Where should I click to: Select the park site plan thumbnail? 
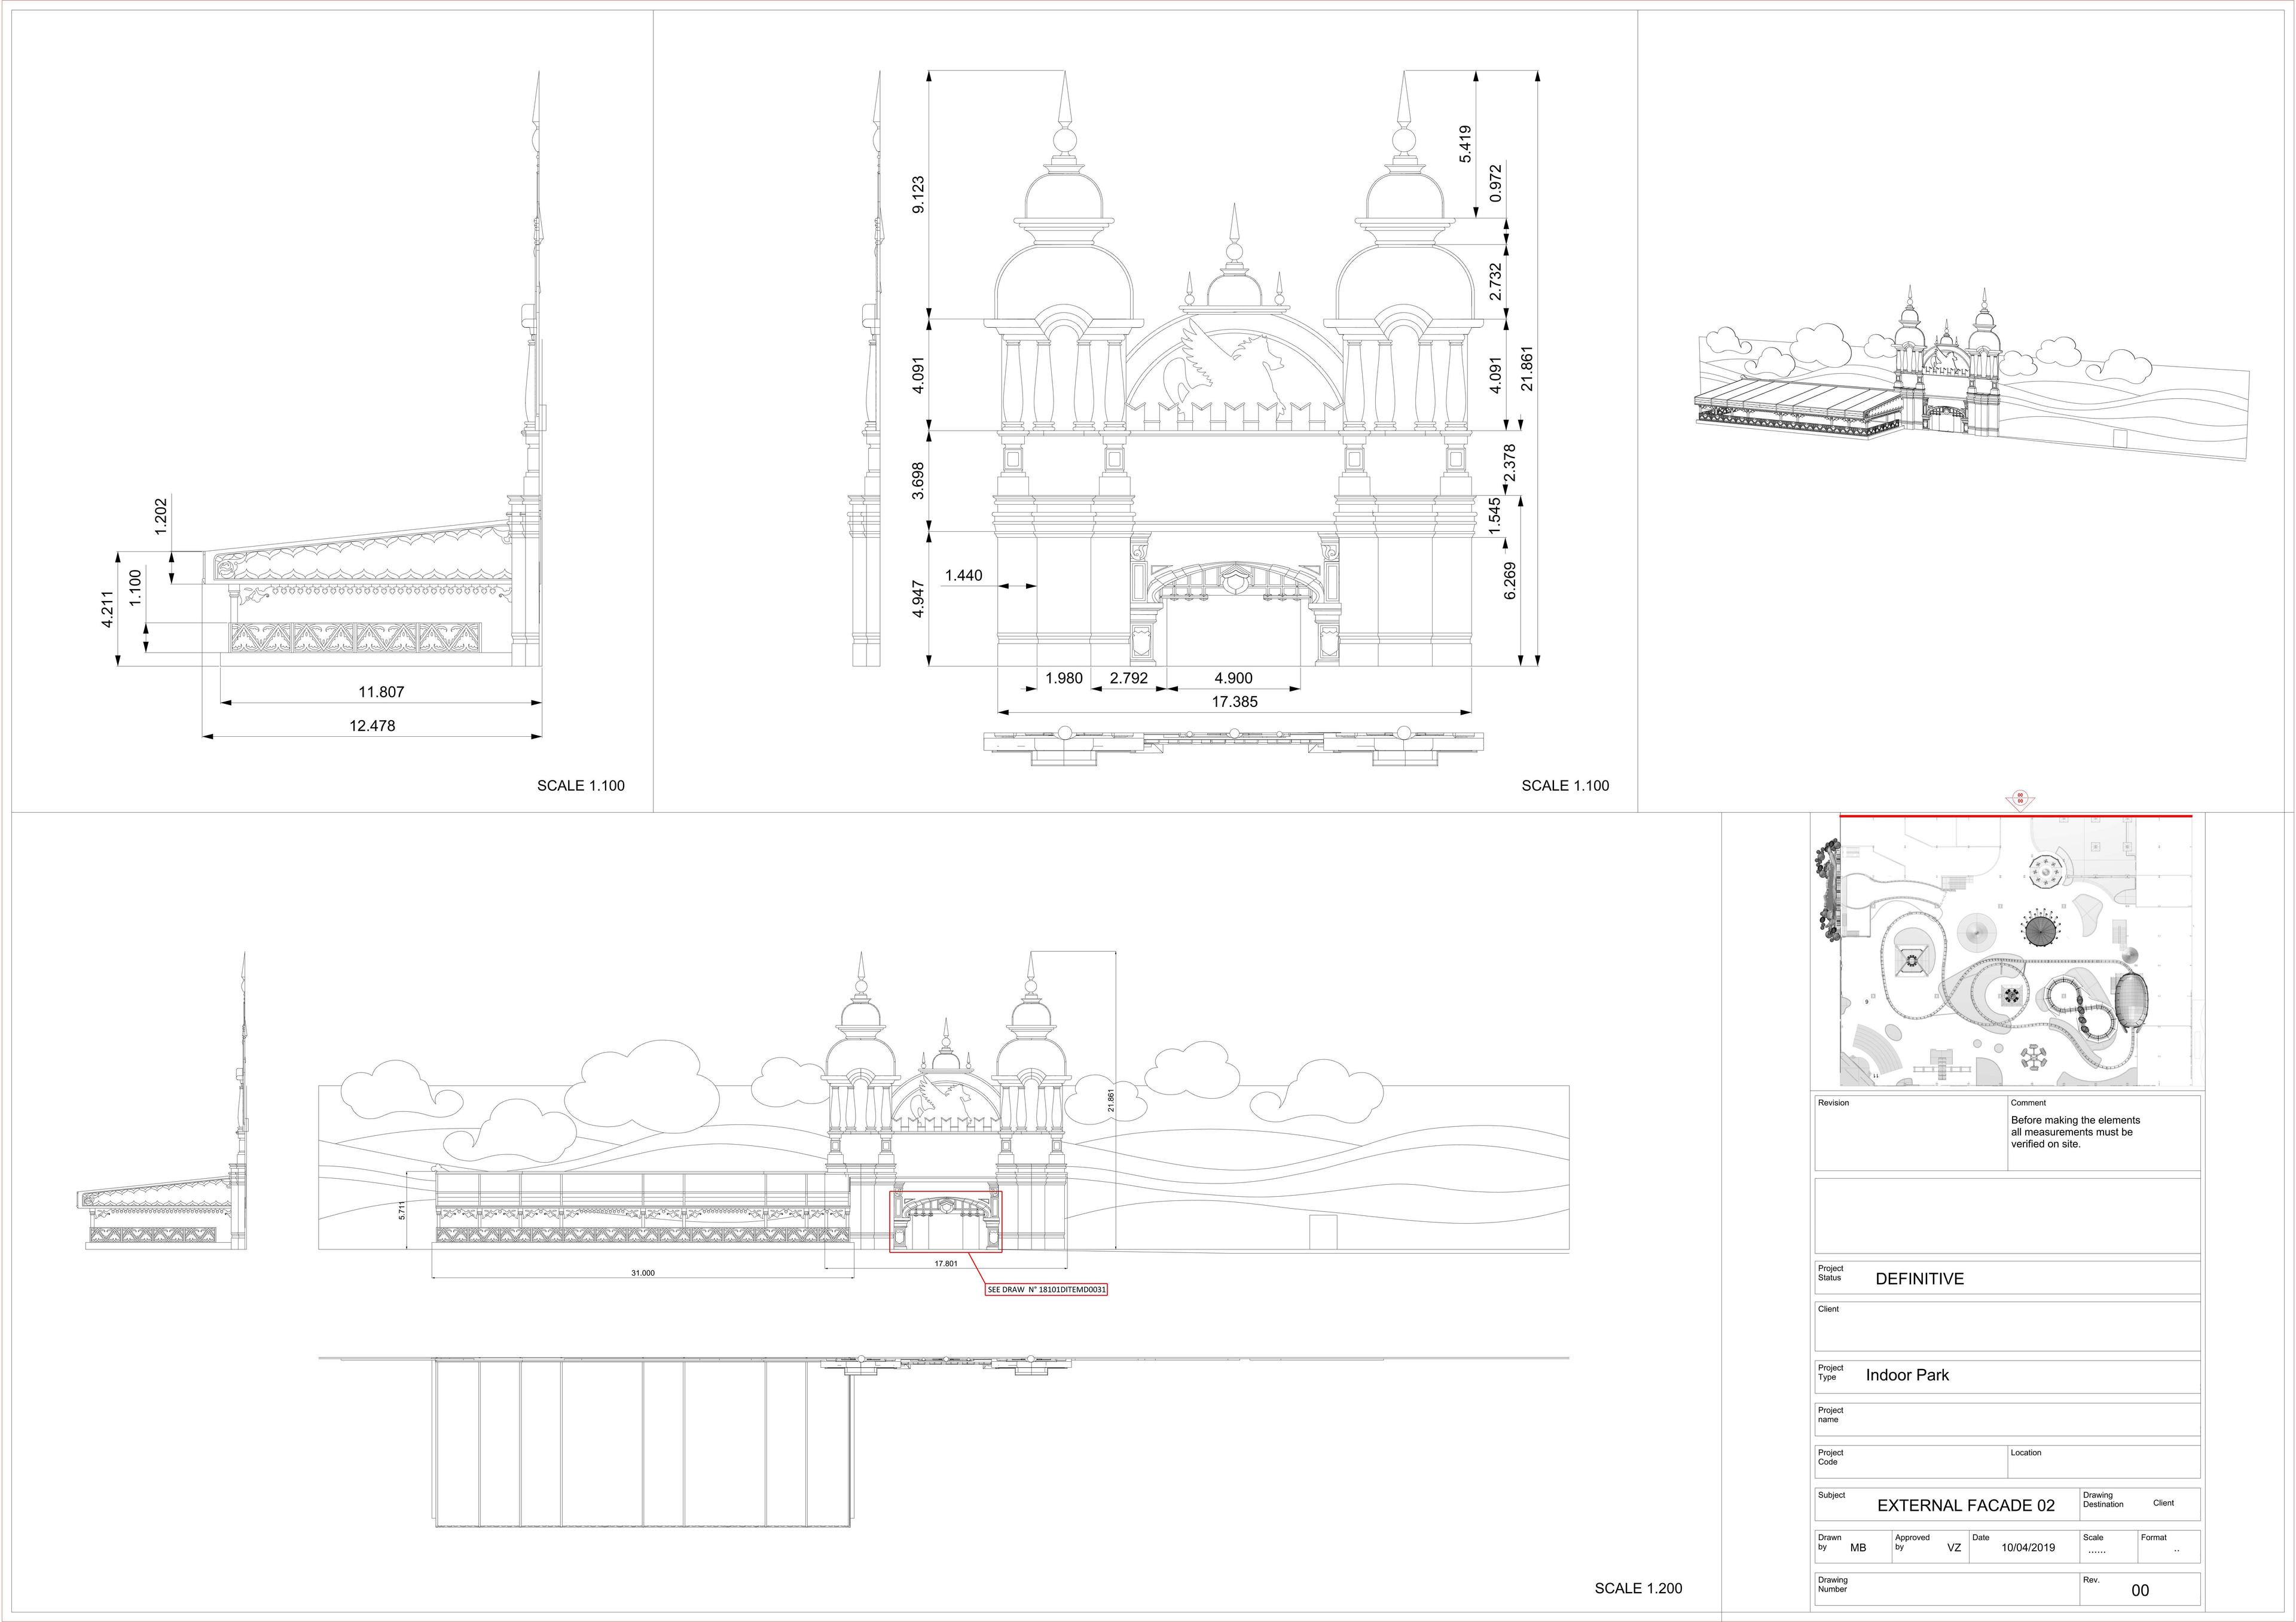(2008, 950)
